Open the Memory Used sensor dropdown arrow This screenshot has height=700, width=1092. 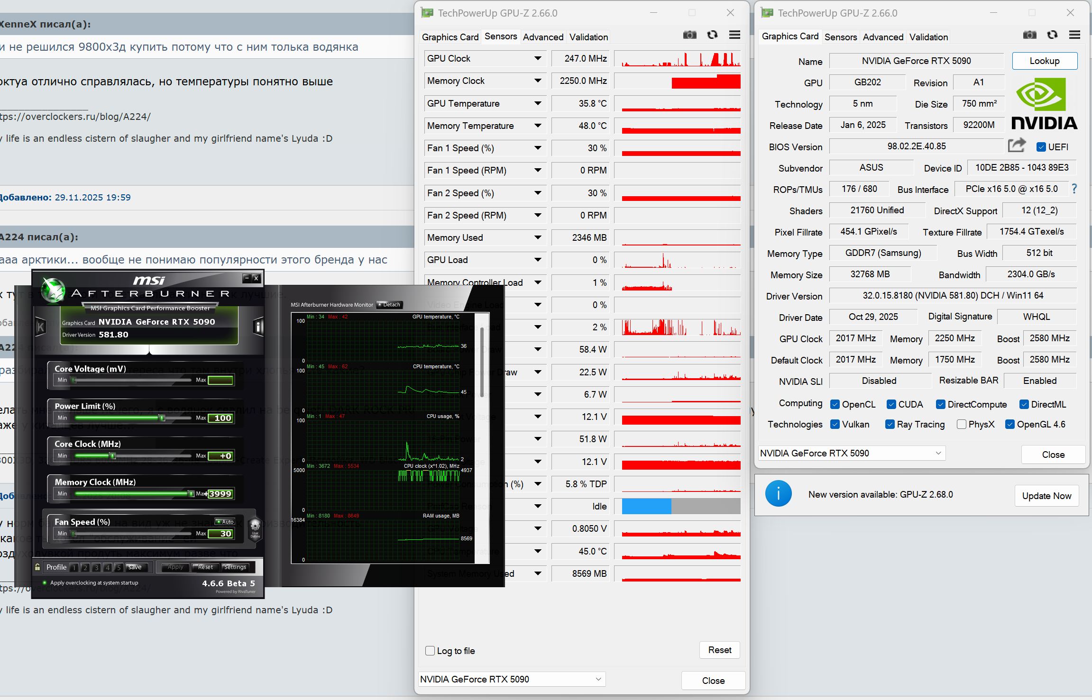click(x=538, y=237)
